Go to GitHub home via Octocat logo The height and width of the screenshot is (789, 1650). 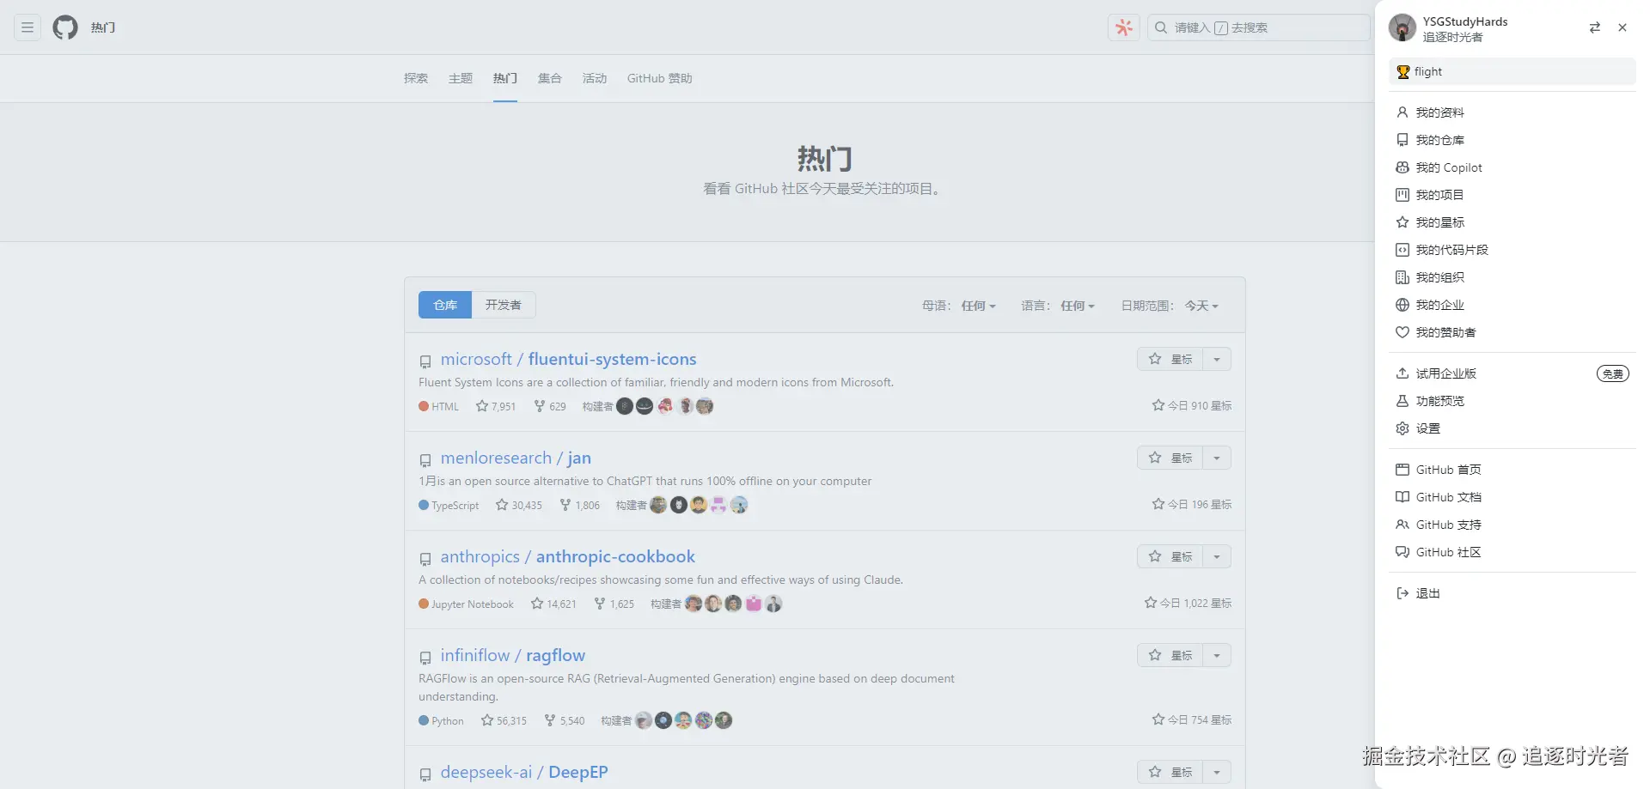[65, 27]
